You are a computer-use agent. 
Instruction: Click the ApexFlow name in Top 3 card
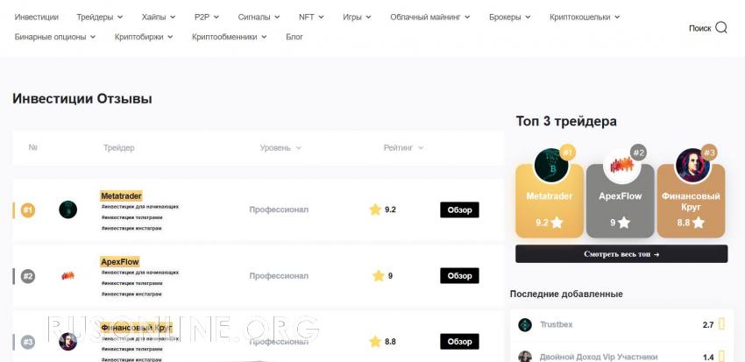pos(621,196)
